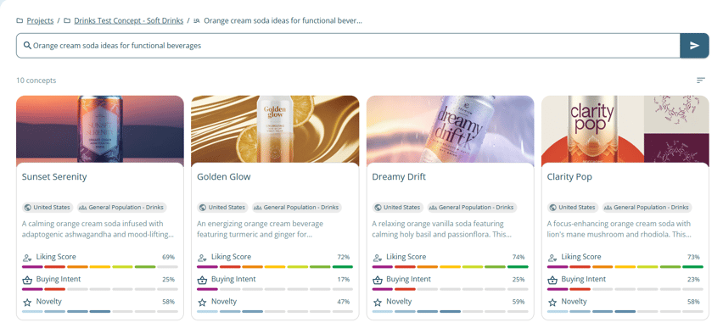Image resolution: width=723 pixels, height=328 pixels.
Task: Click Golden Glow Buying Intent bar
Action: tap(275, 289)
